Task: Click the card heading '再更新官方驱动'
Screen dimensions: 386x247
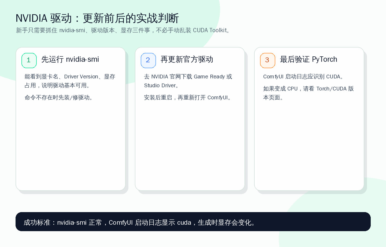Action: click(187, 59)
